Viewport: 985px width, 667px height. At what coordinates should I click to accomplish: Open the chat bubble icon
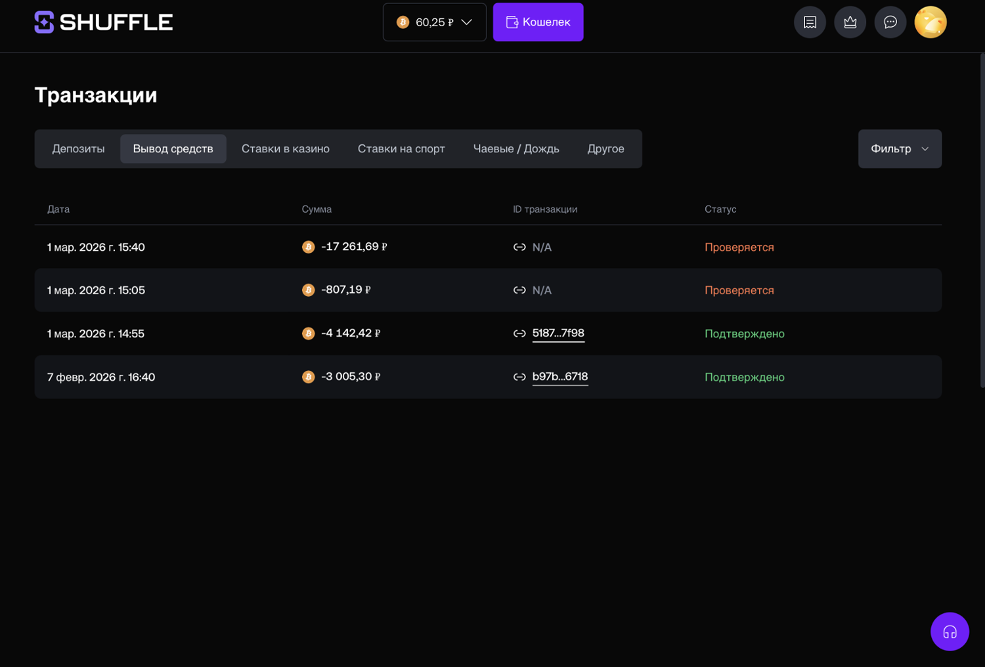tap(890, 22)
